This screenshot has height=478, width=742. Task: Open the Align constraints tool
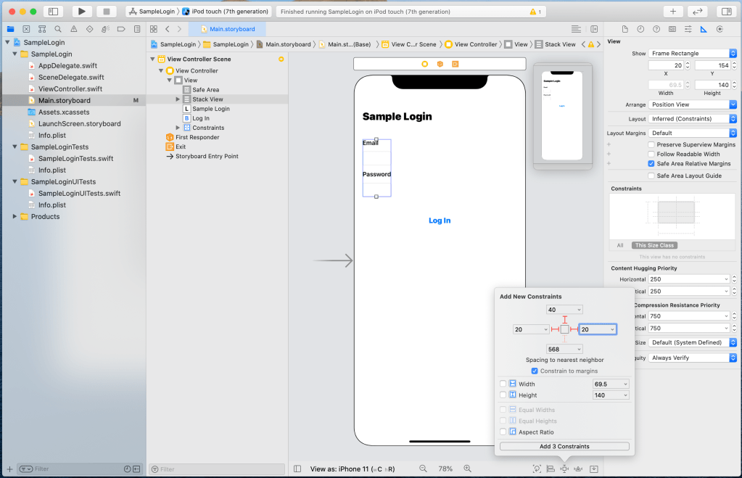pos(551,469)
